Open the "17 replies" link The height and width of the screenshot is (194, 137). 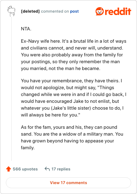pyautogui.click(x=61, y=169)
